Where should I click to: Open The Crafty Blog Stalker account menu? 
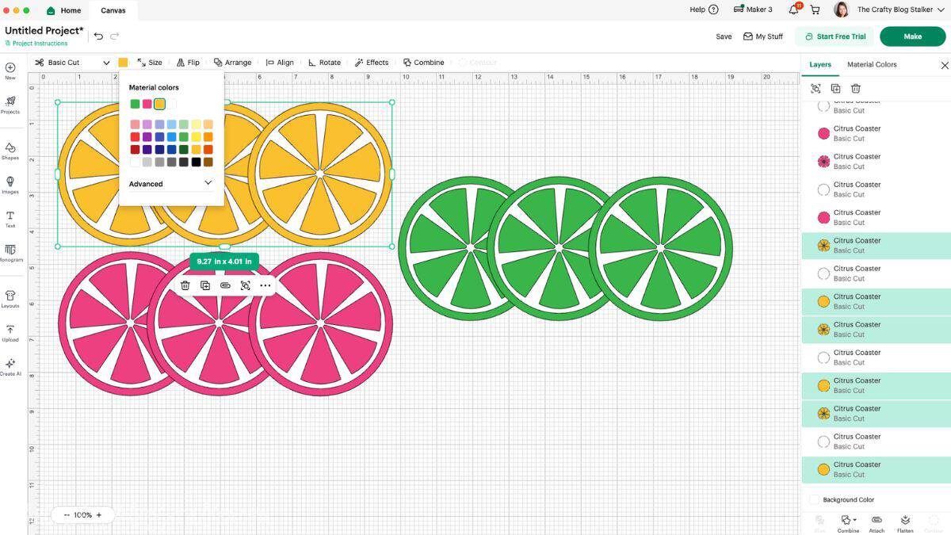pyautogui.click(x=900, y=10)
